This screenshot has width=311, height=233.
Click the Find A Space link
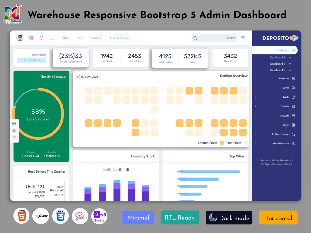119,38
